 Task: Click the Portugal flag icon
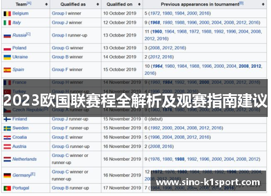7,188
